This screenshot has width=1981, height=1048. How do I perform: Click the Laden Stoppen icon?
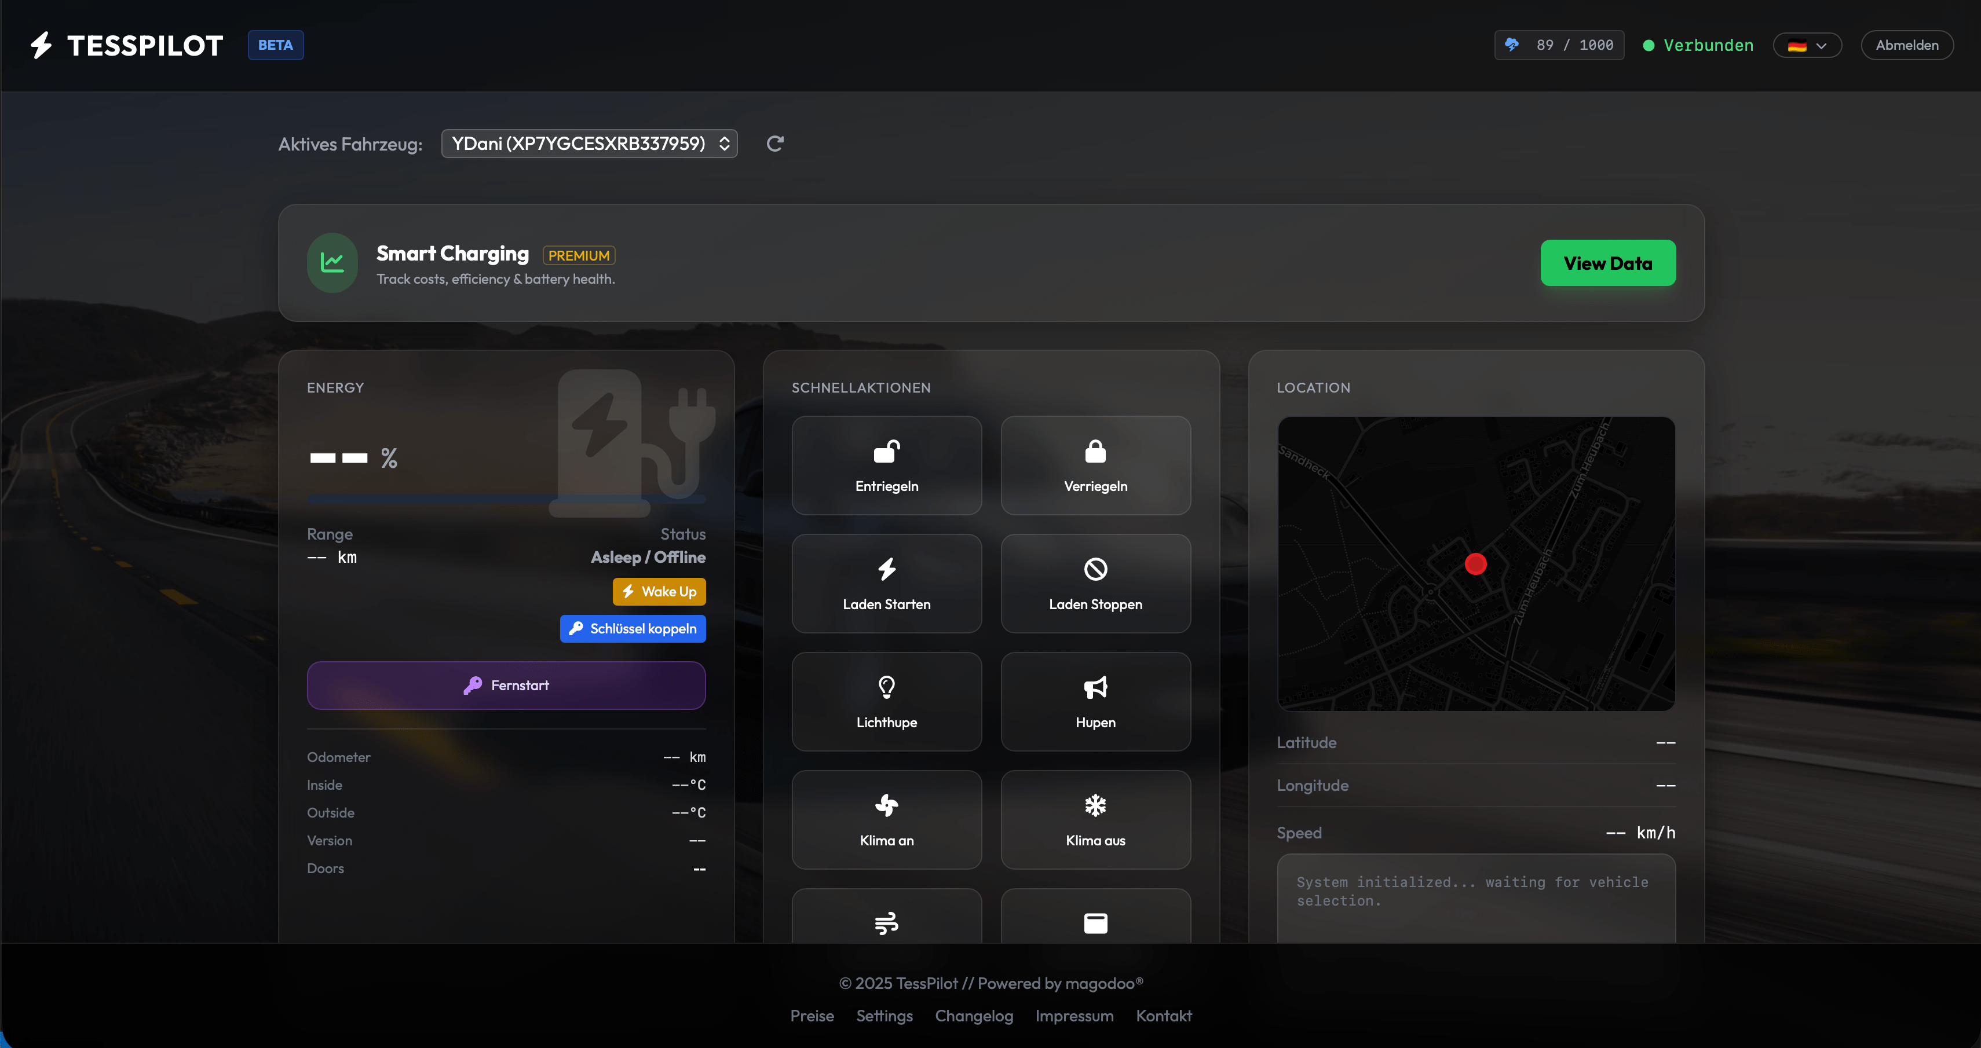pyautogui.click(x=1095, y=570)
